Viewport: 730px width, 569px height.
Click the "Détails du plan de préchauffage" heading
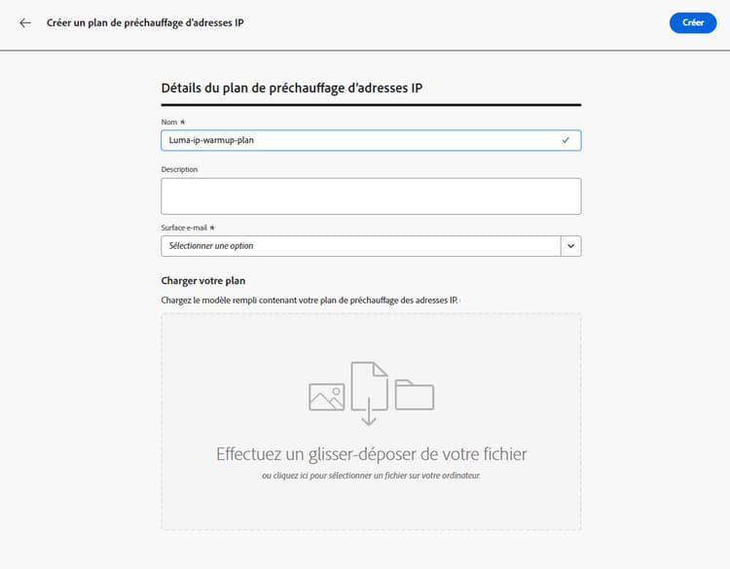click(x=291, y=89)
